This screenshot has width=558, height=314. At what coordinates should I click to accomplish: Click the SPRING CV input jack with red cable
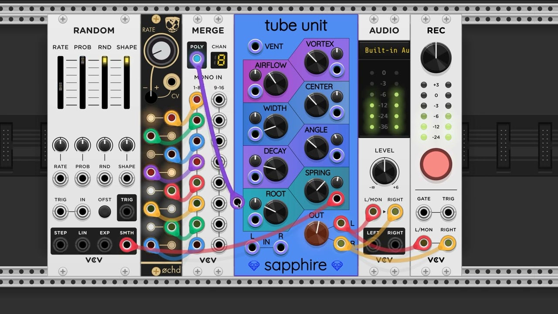[x=337, y=199]
